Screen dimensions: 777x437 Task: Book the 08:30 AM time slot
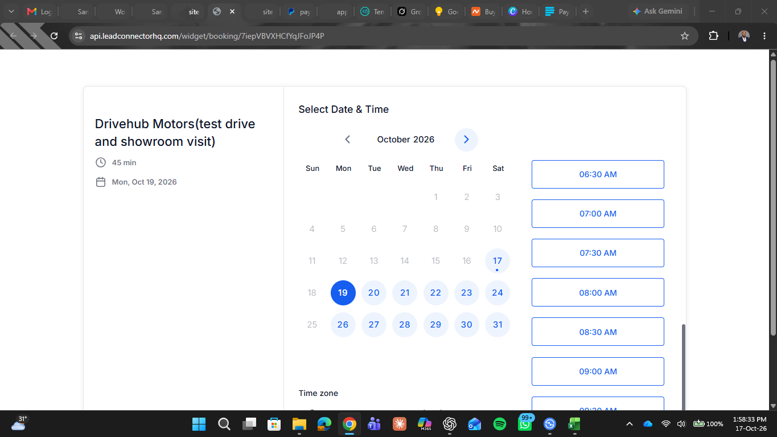point(598,332)
